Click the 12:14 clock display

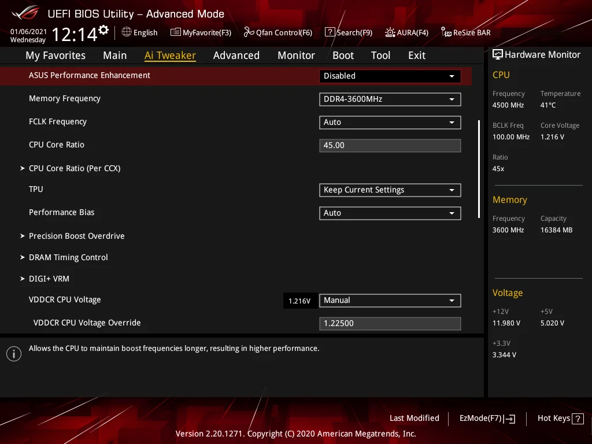tap(75, 35)
